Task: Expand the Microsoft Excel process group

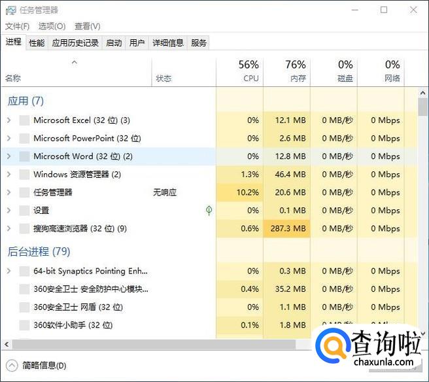Action: 9,120
